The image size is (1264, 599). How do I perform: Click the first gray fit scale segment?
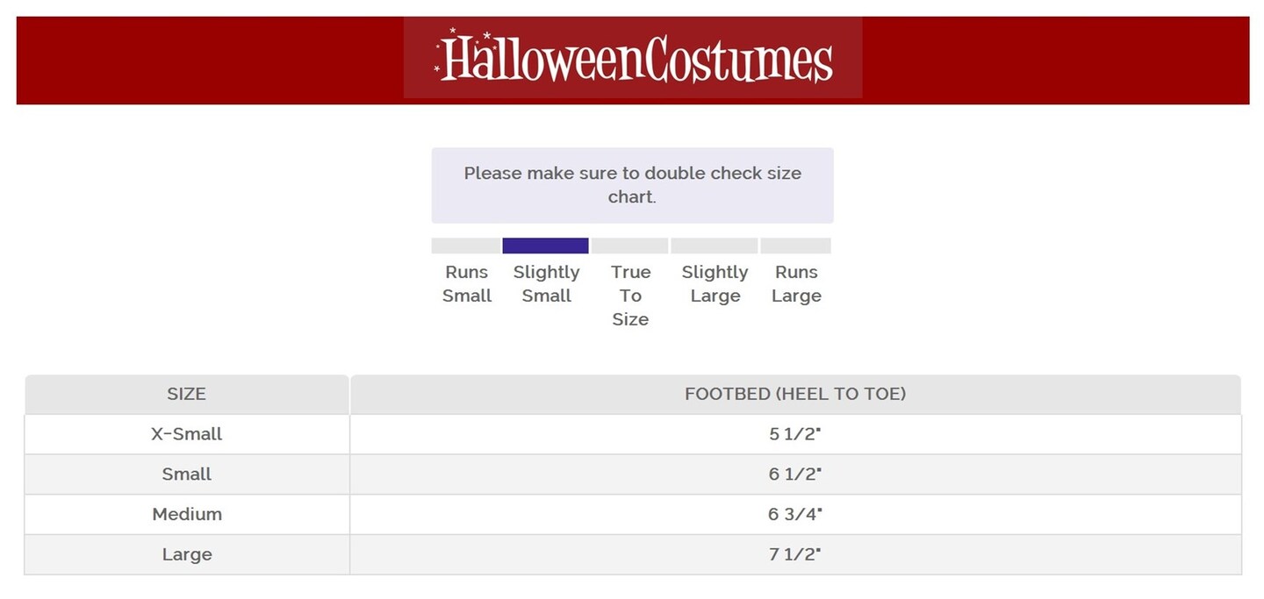click(466, 246)
